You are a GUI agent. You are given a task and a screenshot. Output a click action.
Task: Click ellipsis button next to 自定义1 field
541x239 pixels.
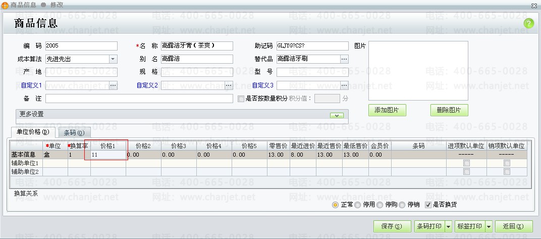[x=113, y=85]
